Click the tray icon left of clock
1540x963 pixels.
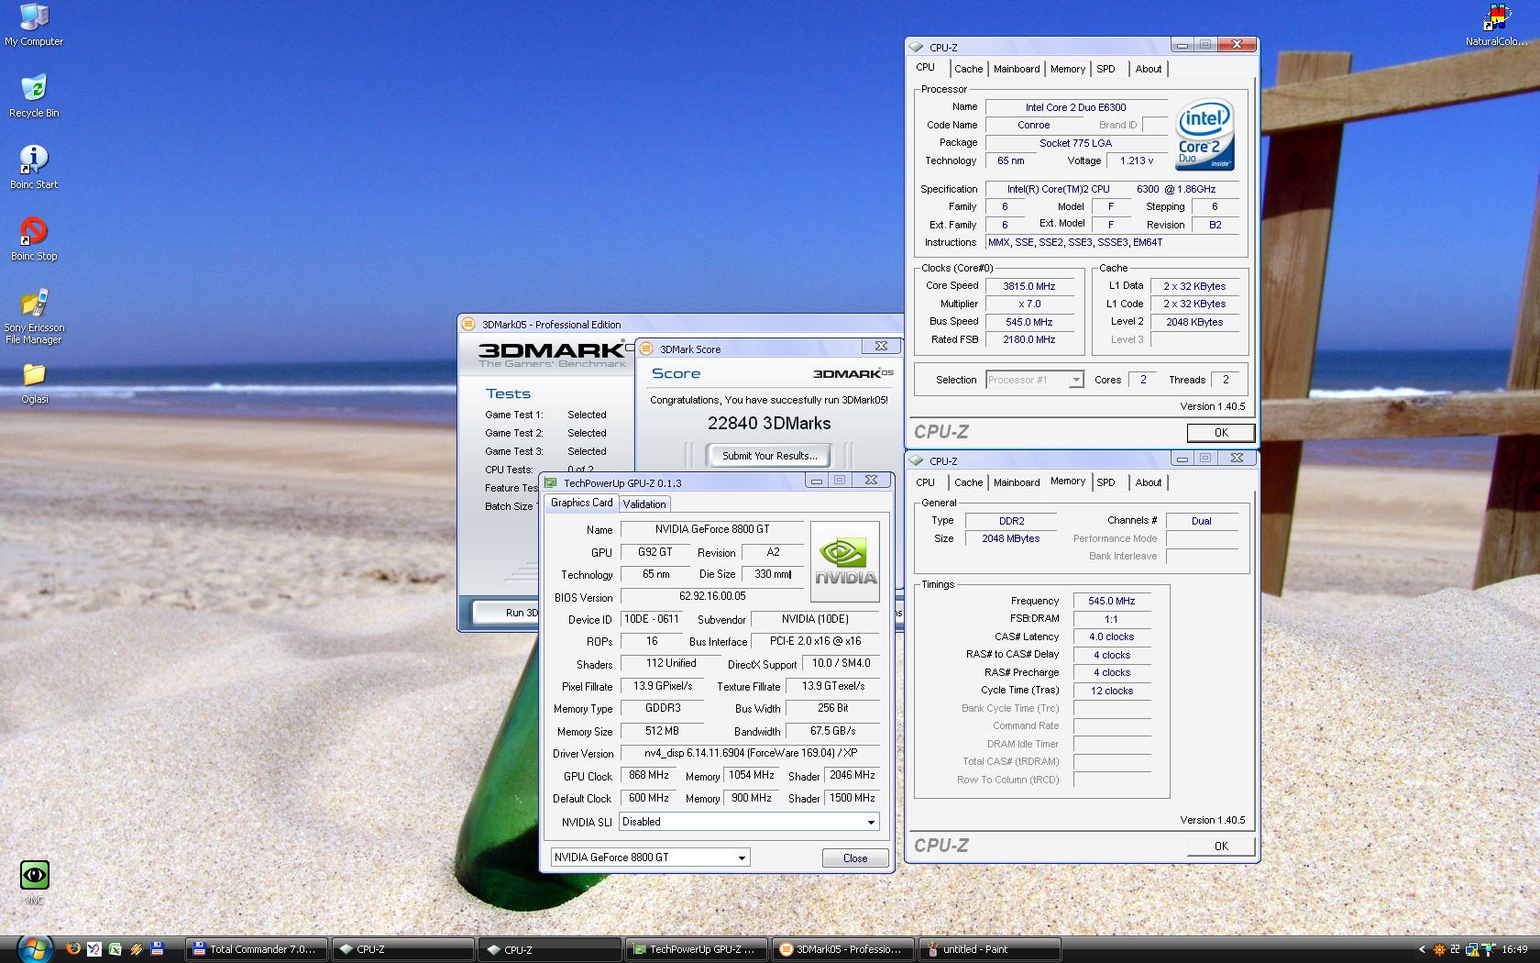[x=1489, y=949]
